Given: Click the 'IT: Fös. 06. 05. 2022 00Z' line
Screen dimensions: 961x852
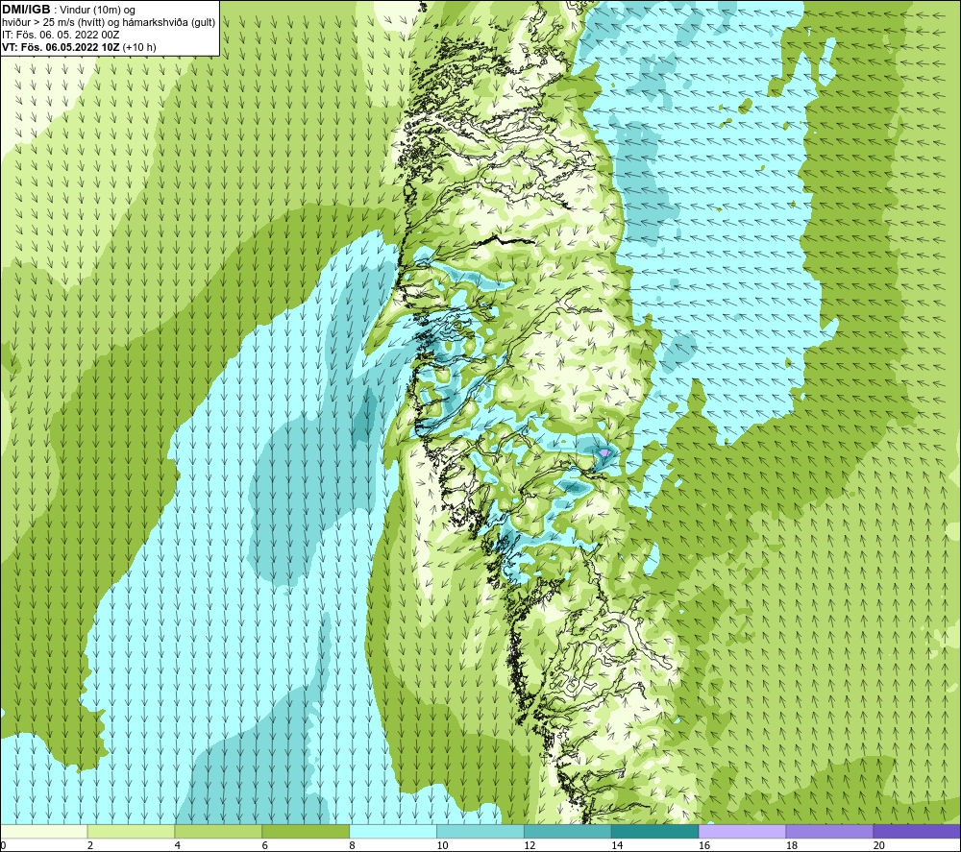Looking at the screenshot, I should click(x=61, y=35).
